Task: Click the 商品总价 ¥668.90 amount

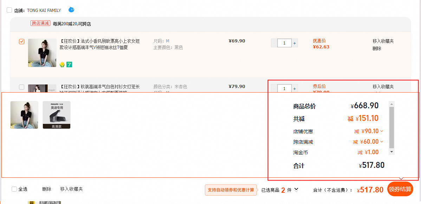Action: click(x=365, y=106)
